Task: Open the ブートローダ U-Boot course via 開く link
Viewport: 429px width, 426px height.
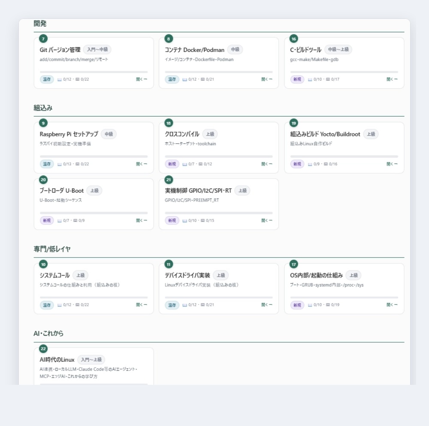Action: coord(142,220)
